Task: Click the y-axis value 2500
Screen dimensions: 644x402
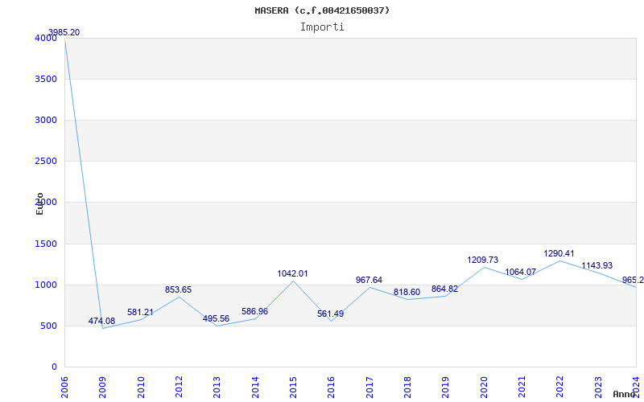Action: coord(44,162)
